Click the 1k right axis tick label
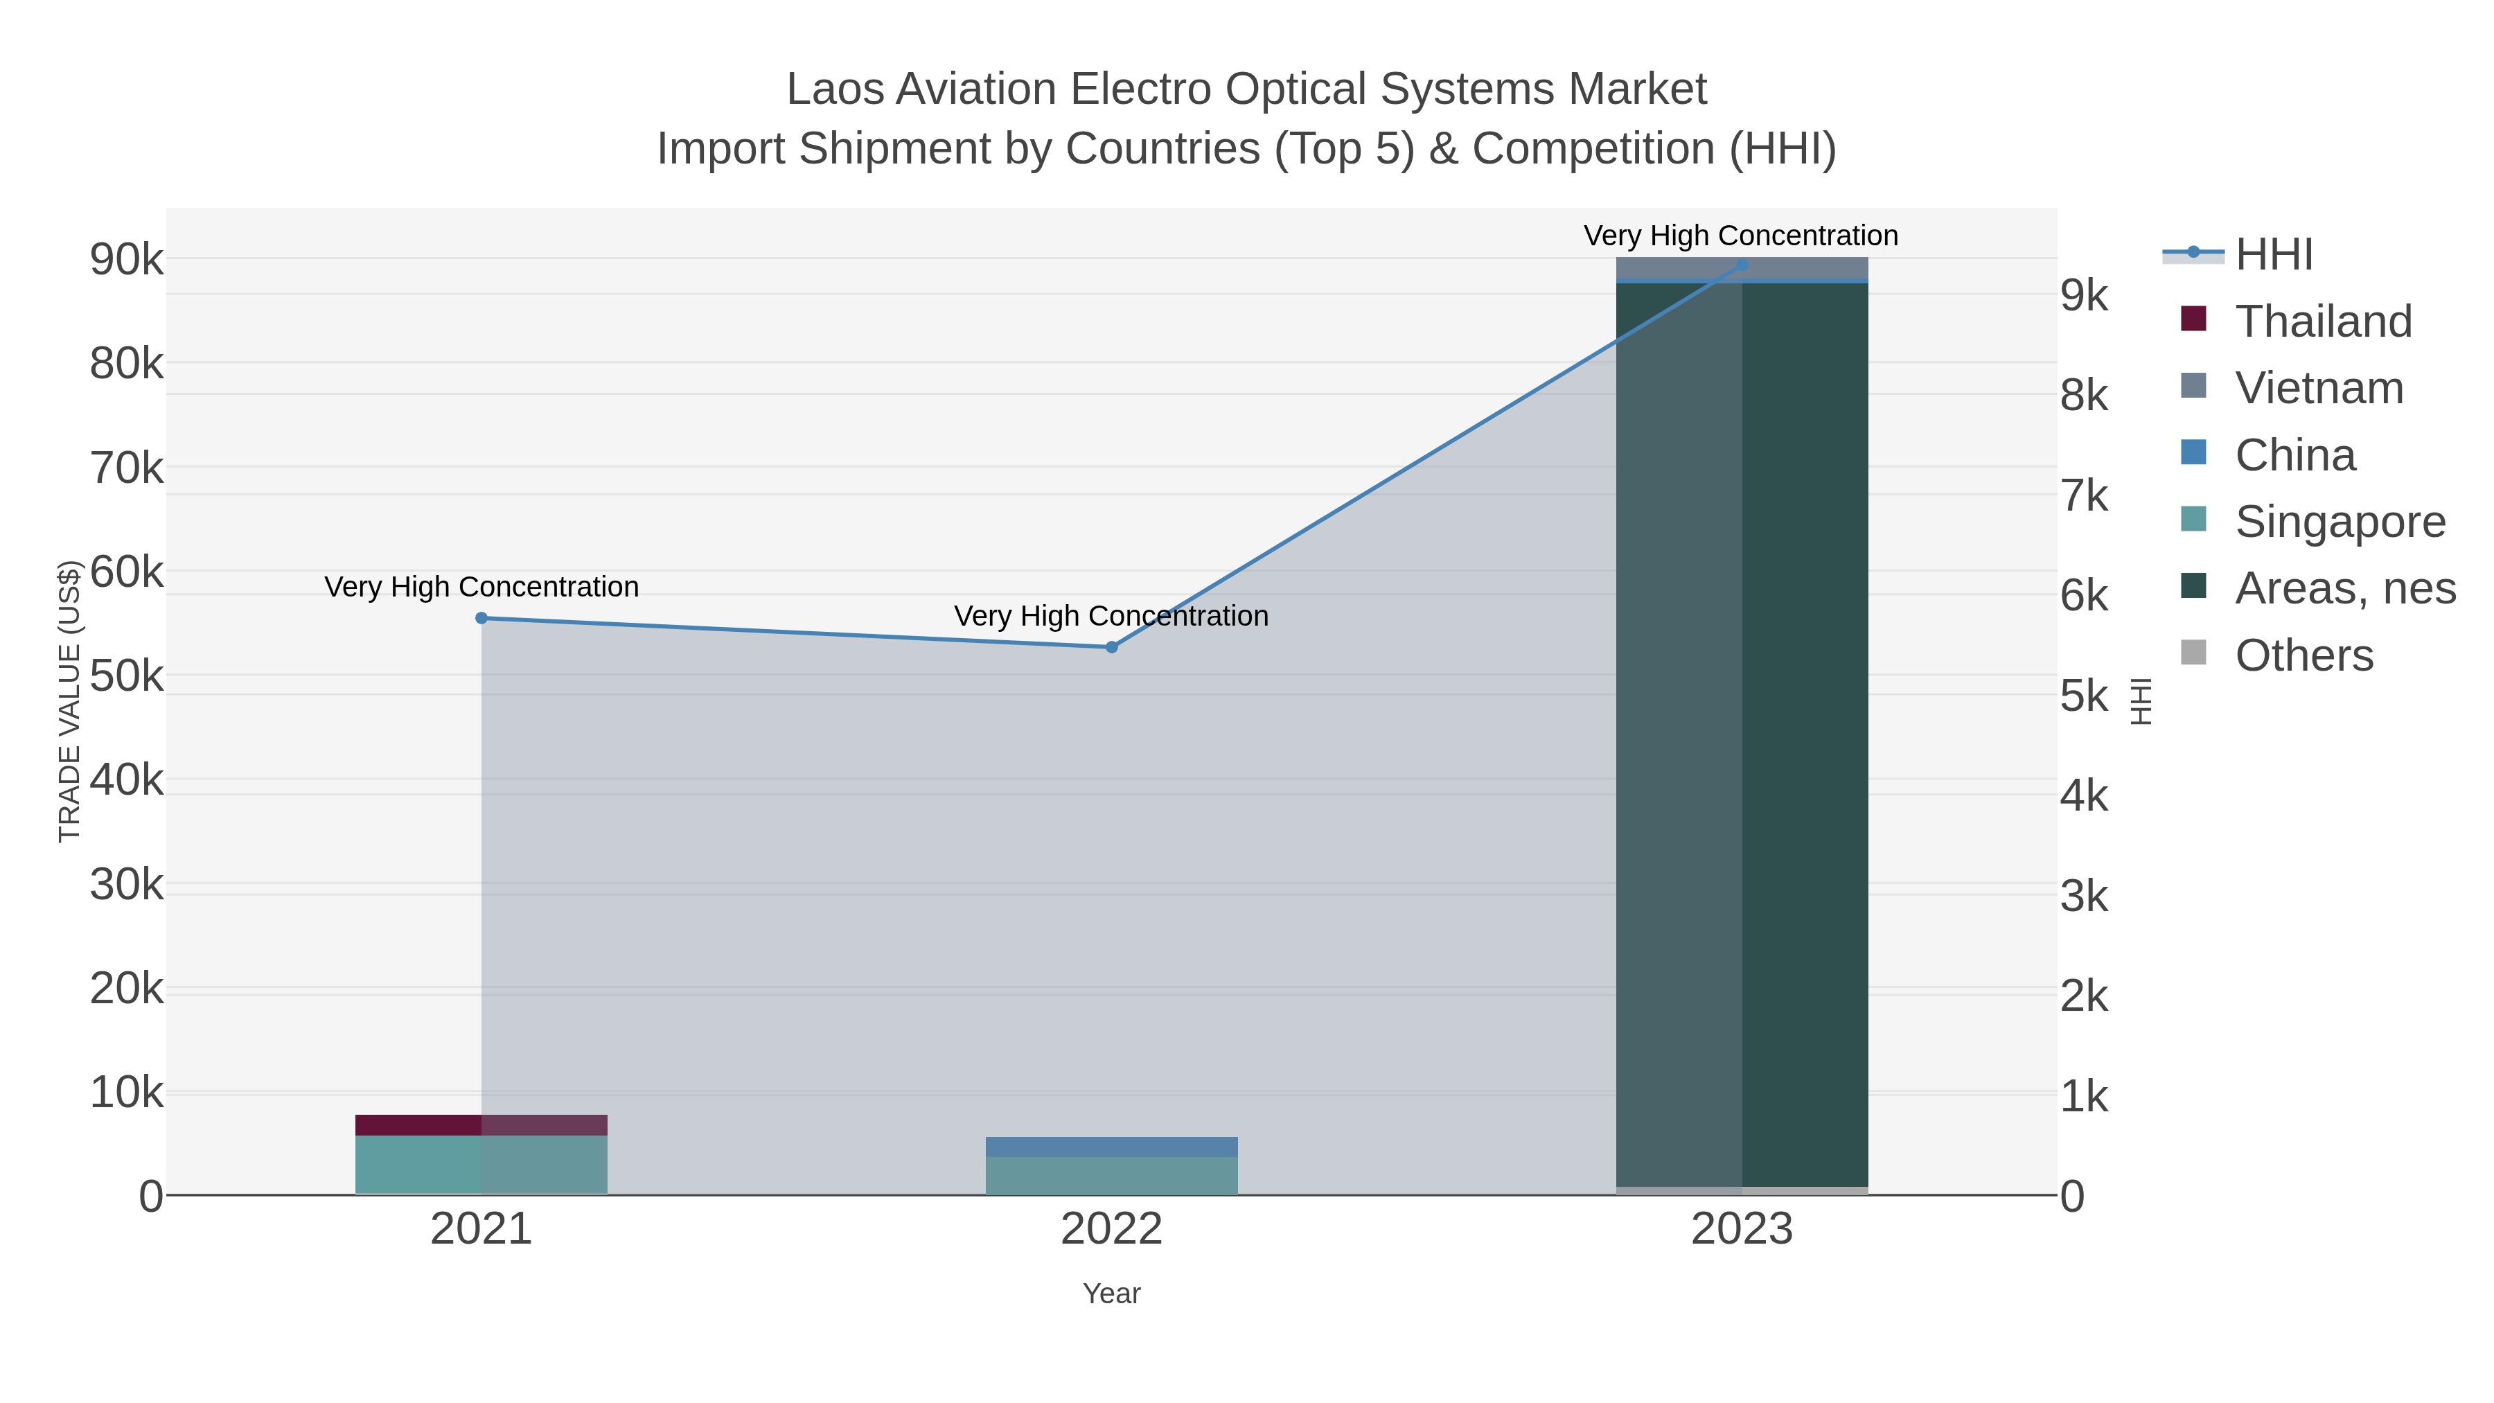This screenshot has height=1403, width=2494. (x=2085, y=1096)
